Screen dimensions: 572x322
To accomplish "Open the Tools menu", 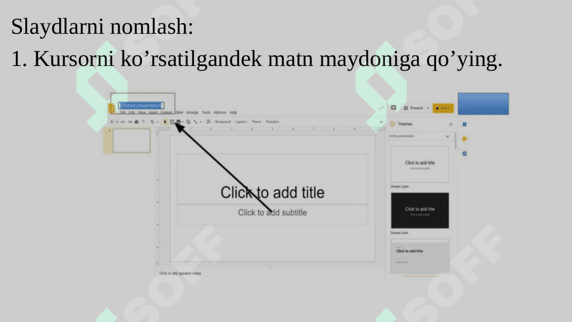I will (206, 113).
